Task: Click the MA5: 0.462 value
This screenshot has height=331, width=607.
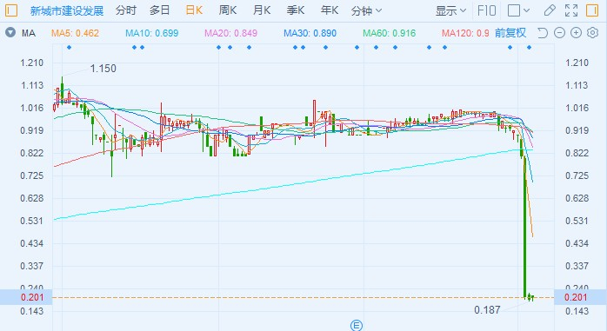Action: point(75,33)
